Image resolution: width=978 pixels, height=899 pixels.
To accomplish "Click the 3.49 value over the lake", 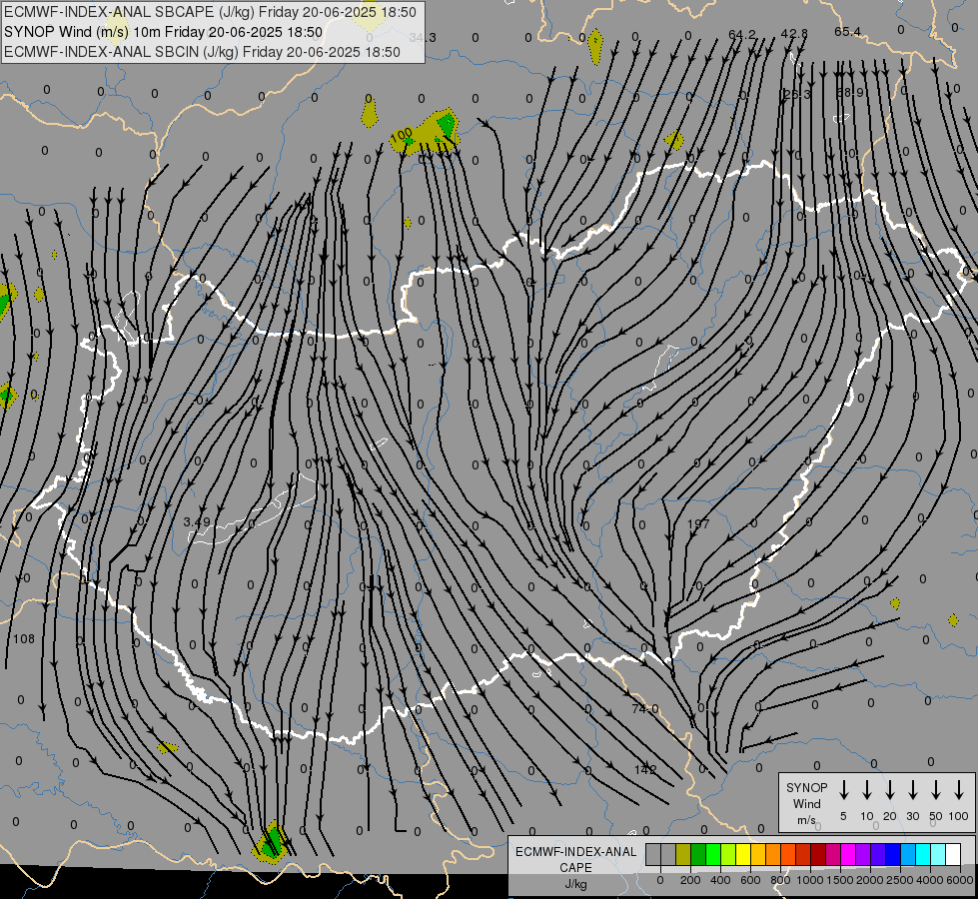I will pyautogui.click(x=197, y=521).
